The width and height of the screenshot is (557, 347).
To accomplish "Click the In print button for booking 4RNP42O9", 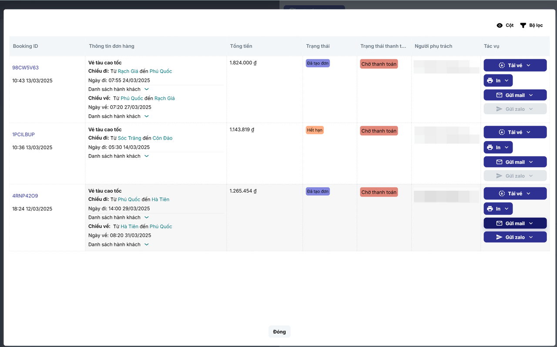I will [498, 209].
